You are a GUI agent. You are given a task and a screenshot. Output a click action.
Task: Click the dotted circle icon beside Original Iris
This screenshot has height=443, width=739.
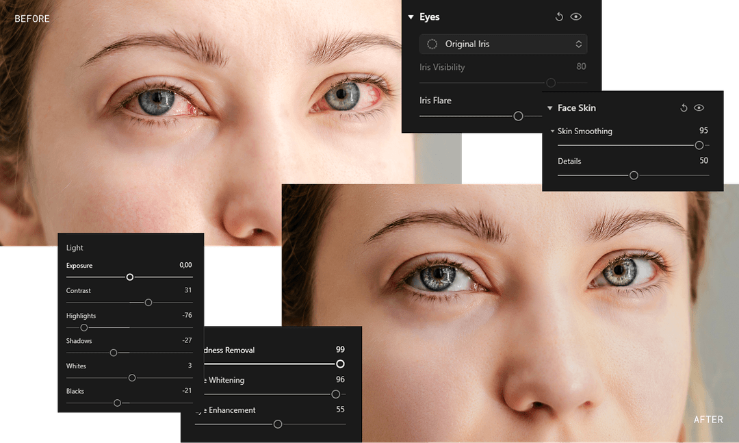click(x=432, y=43)
